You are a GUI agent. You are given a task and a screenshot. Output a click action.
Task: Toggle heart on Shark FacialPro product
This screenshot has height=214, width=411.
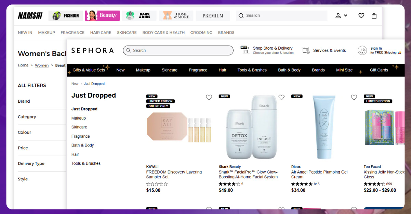(281, 97)
